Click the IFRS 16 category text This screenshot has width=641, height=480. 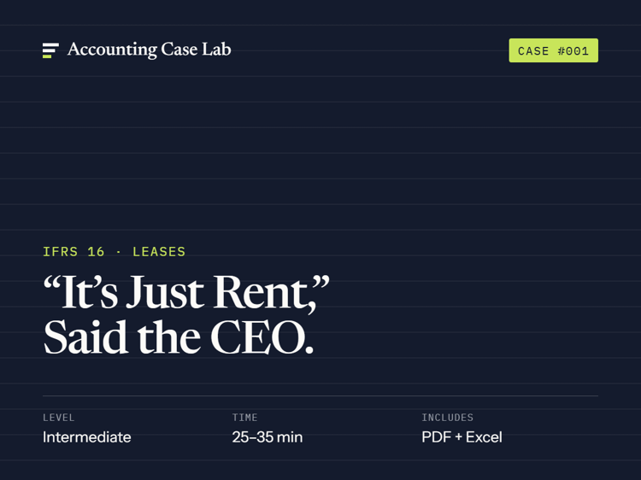coord(74,252)
